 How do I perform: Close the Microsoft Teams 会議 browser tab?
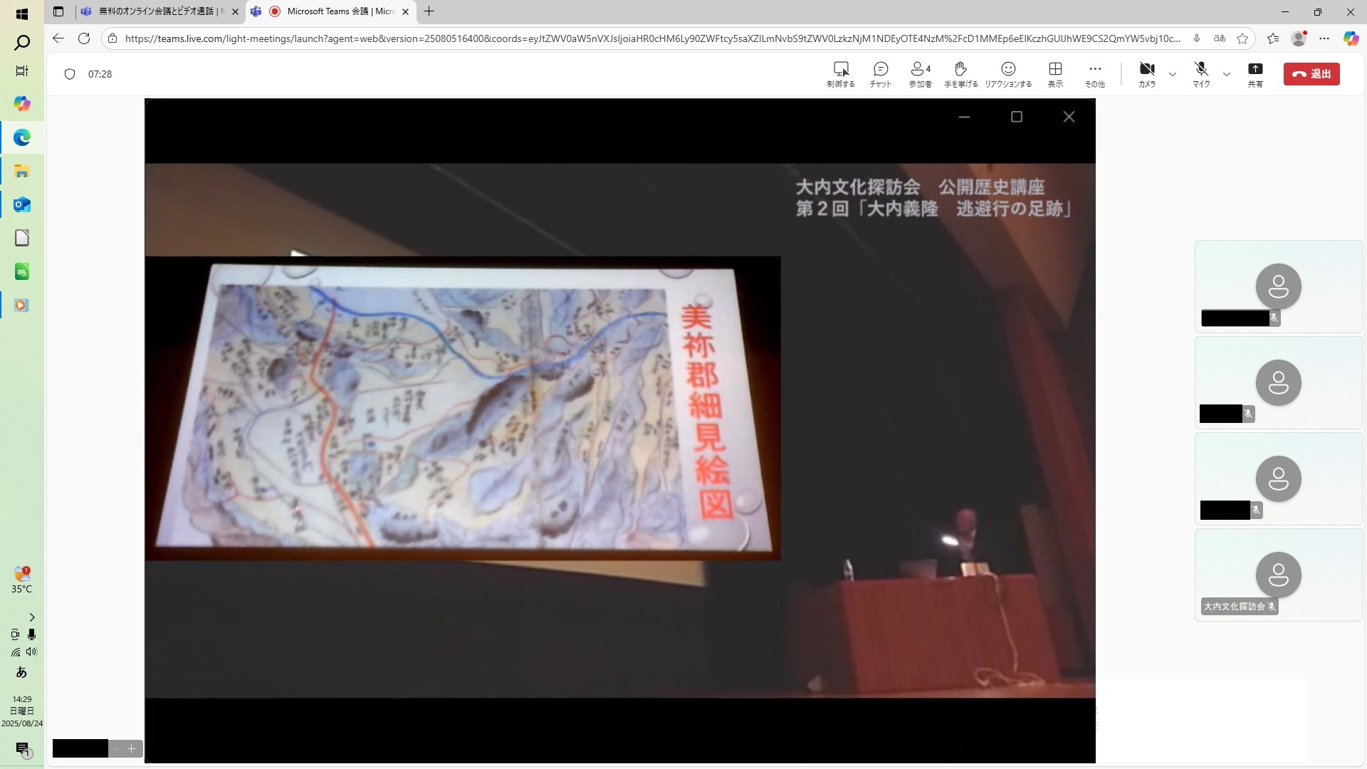point(405,11)
